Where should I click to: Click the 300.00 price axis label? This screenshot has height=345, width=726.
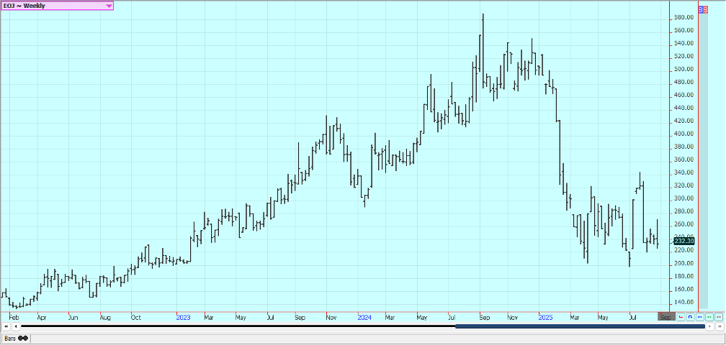(x=684, y=198)
